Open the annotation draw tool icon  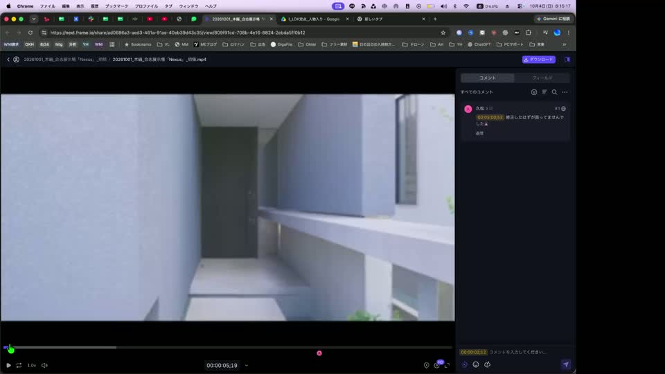(487, 364)
